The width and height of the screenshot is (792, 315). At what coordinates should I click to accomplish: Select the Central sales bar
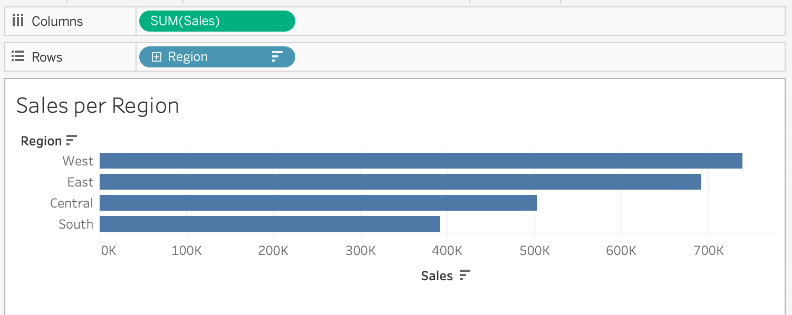coord(318,203)
